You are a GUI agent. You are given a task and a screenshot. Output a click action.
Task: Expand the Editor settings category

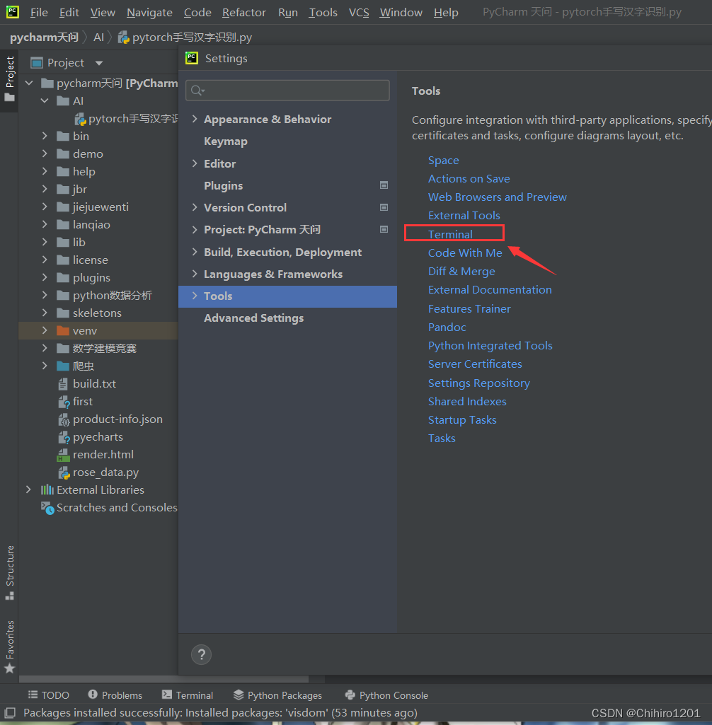point(195,163)
